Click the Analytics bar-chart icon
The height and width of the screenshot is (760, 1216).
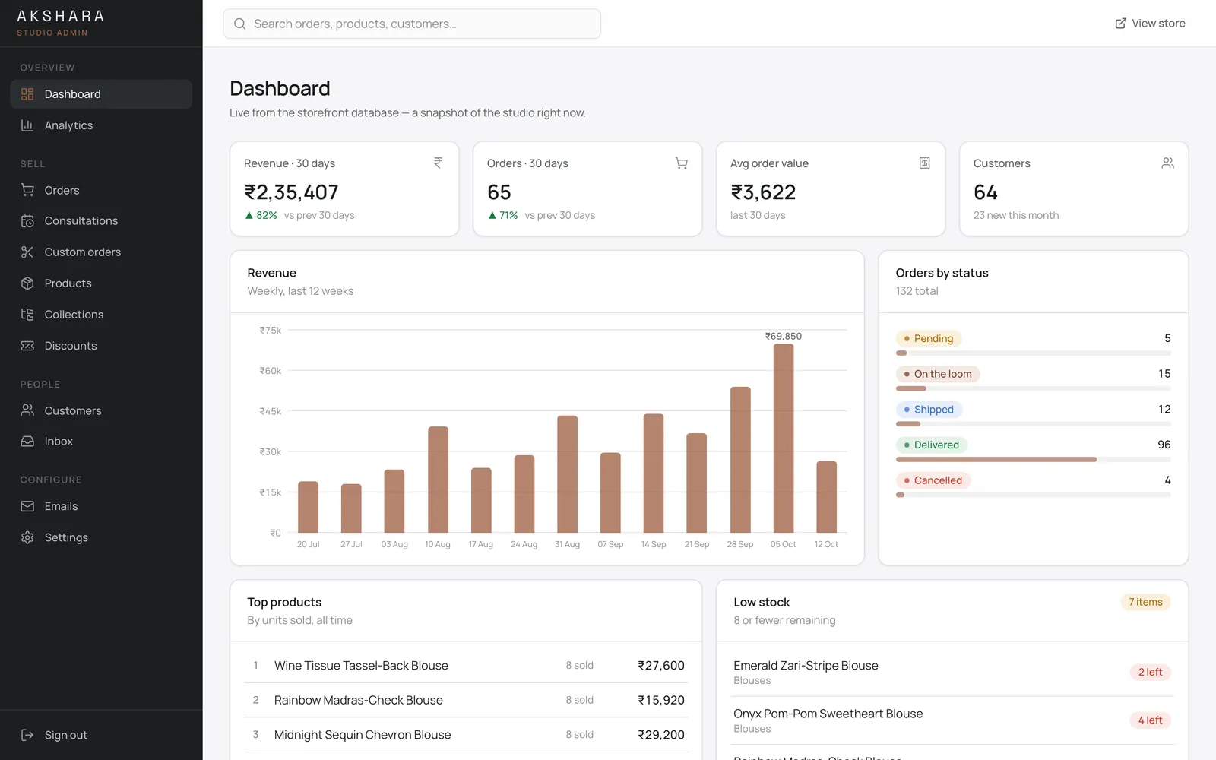pyautogui.click(x=27, y=125)
